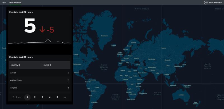Select the Aruba table row

[x=39, y=73]
